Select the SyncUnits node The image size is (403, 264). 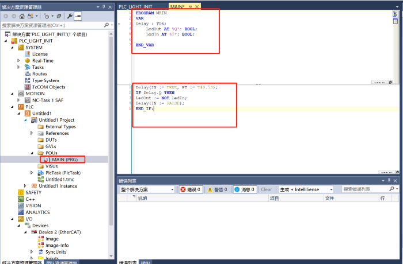56,252
